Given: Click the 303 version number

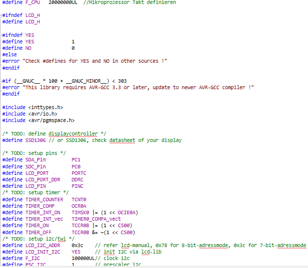Looking at the screenshot, I should [123, 81].
